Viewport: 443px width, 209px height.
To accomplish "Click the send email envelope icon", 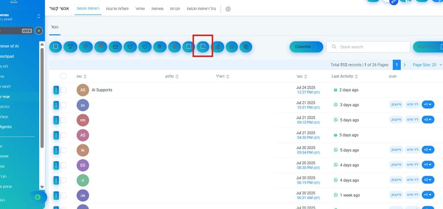I will [115, 47].
